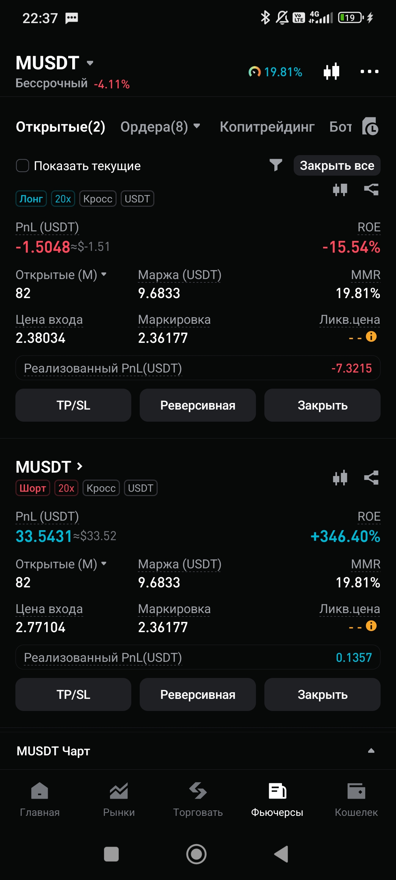The image size is (396, 880).
Task: Expand the Ордера(8) dropdown arrow
Action: (197, 126)
